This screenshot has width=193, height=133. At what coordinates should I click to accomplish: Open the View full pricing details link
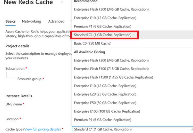(42, 129)
